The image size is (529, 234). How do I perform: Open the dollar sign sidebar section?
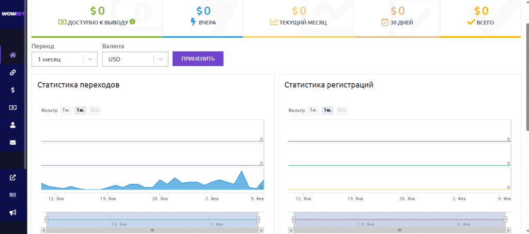point(13,90)
